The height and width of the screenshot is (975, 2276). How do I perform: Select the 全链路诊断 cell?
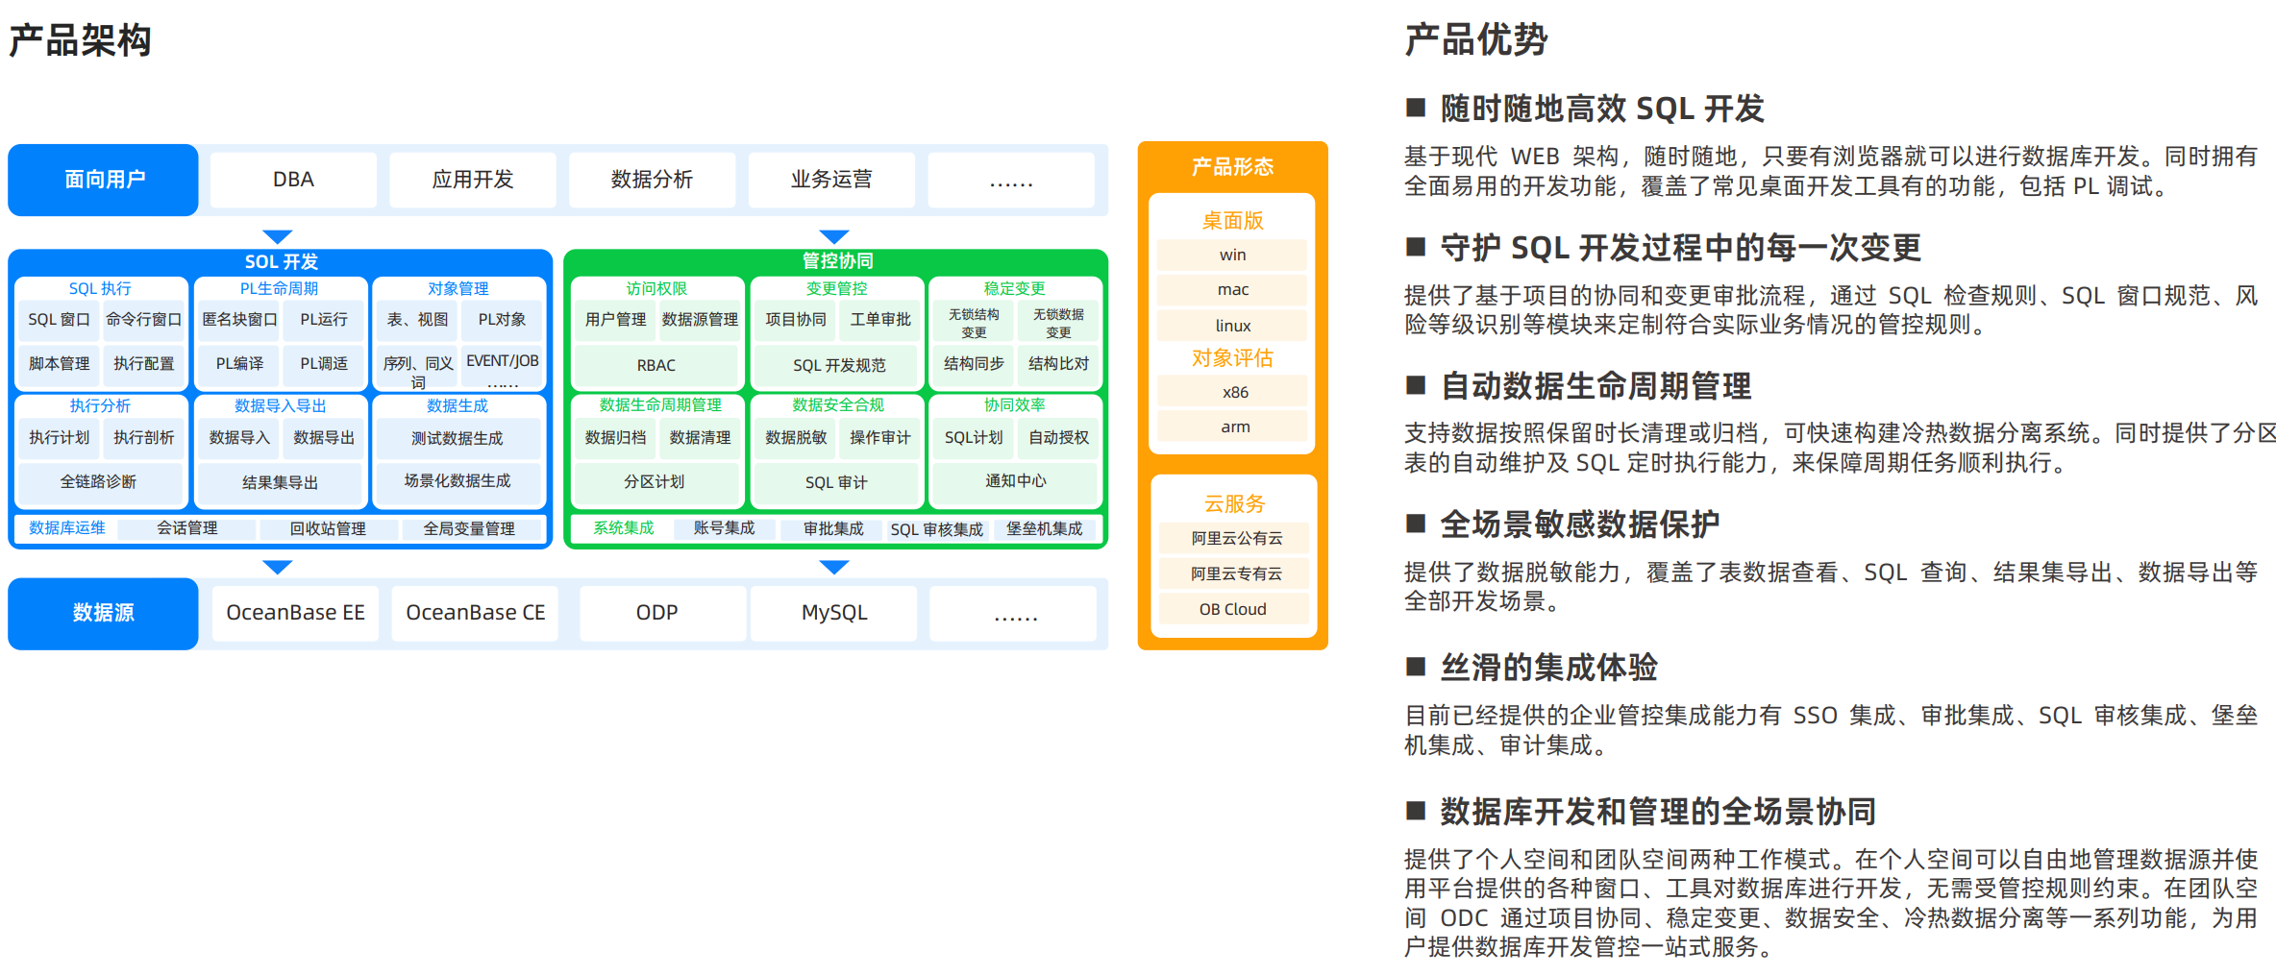(99, 482)
